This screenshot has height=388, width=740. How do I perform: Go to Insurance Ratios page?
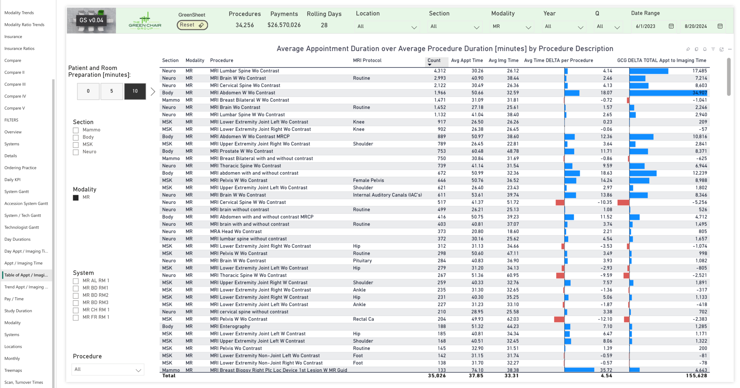pos(19,48)
